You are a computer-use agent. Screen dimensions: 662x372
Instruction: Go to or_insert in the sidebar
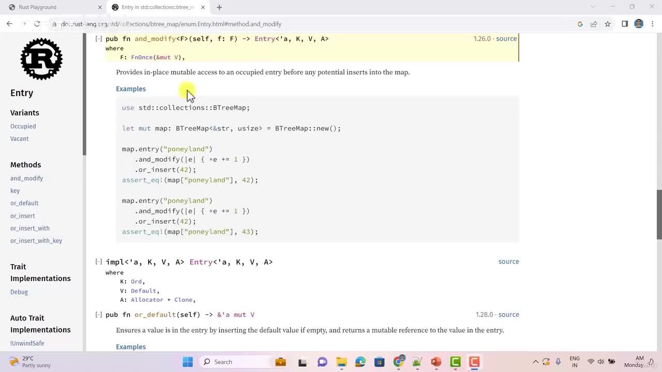click(23, 216)
